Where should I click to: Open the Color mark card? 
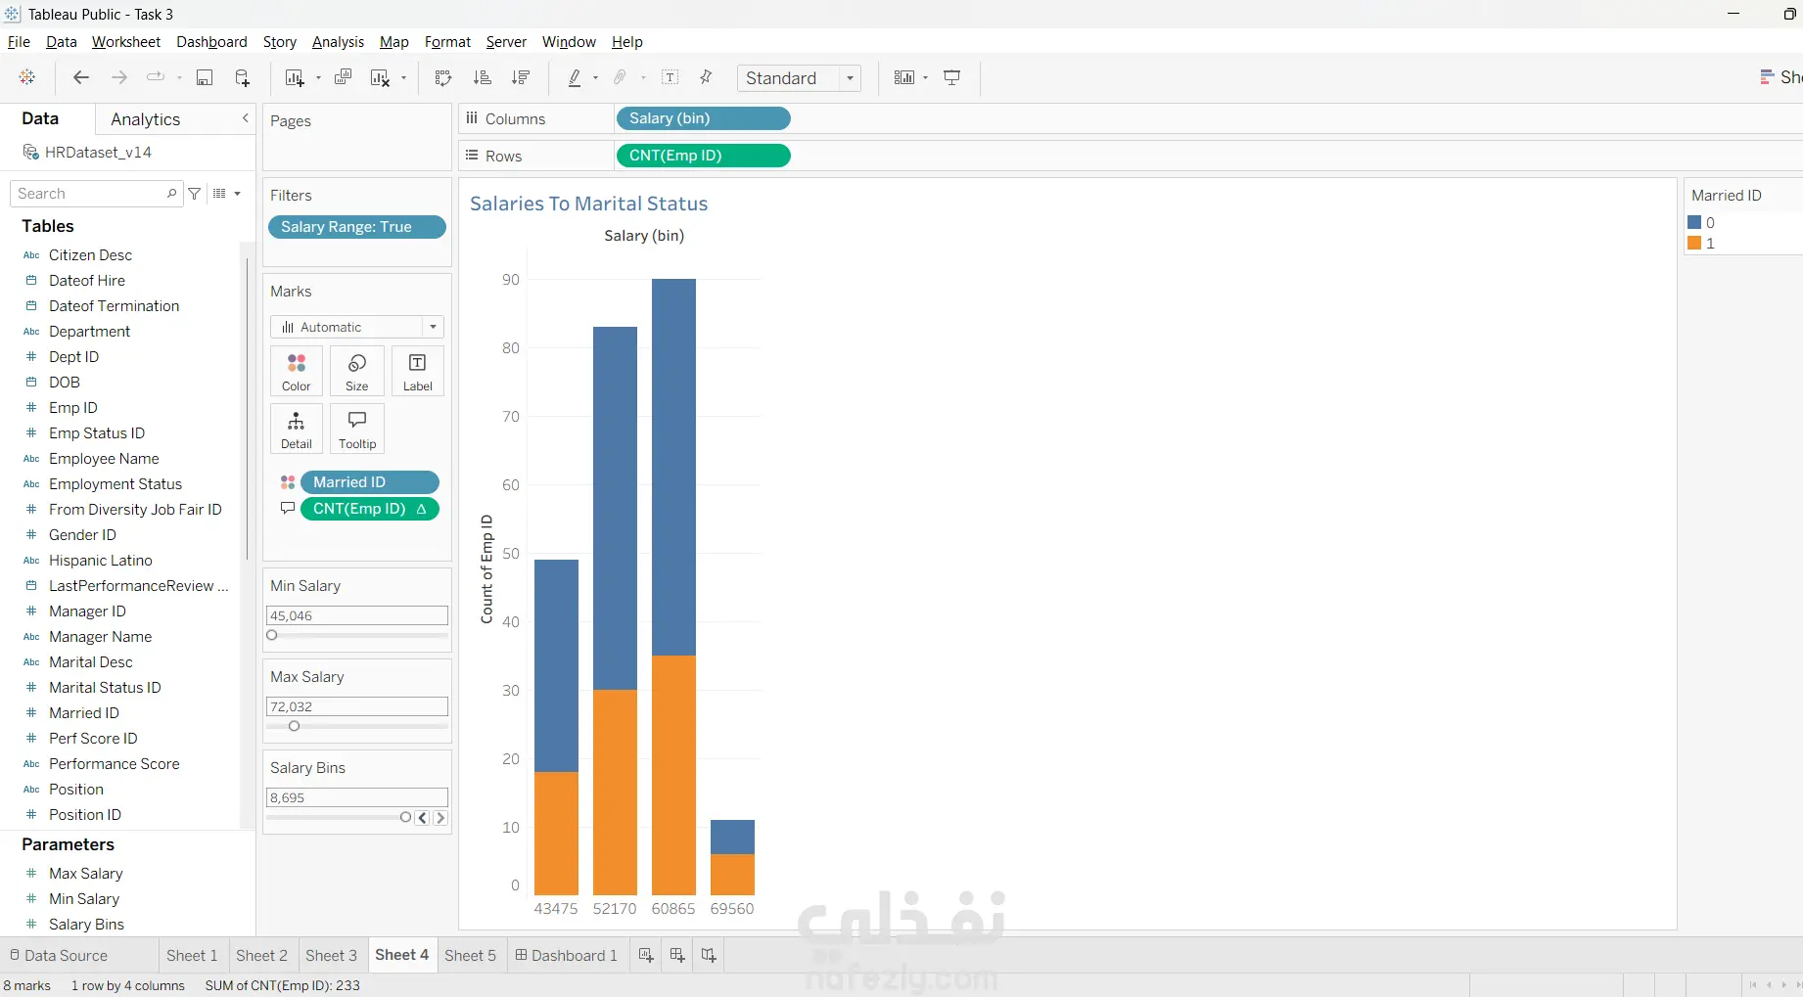(297, 372)
